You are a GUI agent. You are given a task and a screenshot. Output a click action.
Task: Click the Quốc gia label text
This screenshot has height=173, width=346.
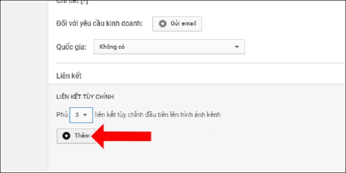[x=71, y=47]
